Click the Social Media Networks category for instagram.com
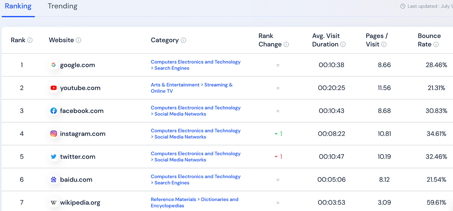453x211 pixels. click(x=196, y=134)
